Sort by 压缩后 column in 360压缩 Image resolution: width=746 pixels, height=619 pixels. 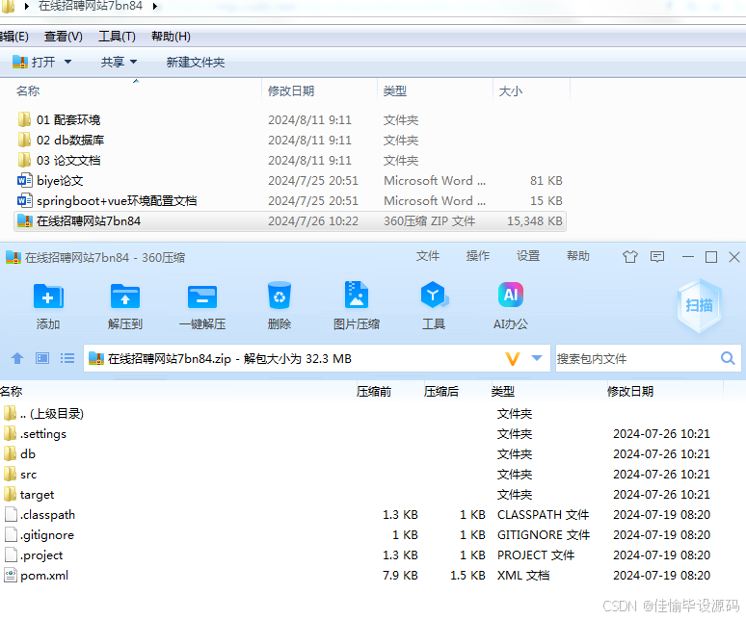pos(441,392)
